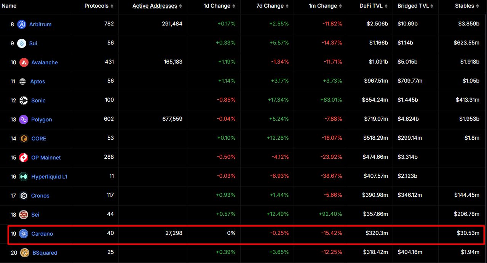Click the OP Mainnet red logo icon
This screenshot has height=263, width=487.
pyautogui.click(x=24, y=158)
